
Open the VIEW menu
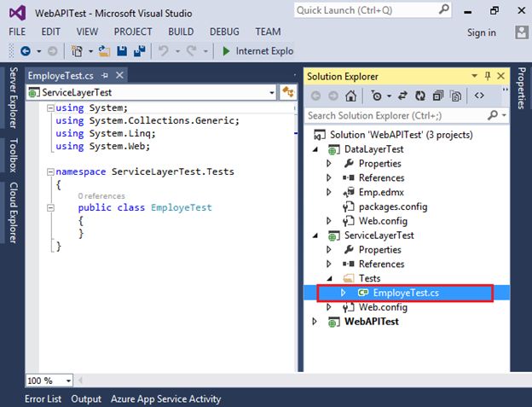[x=87, y=32]
